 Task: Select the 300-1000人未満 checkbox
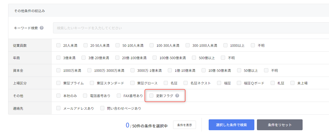point(188,45)
